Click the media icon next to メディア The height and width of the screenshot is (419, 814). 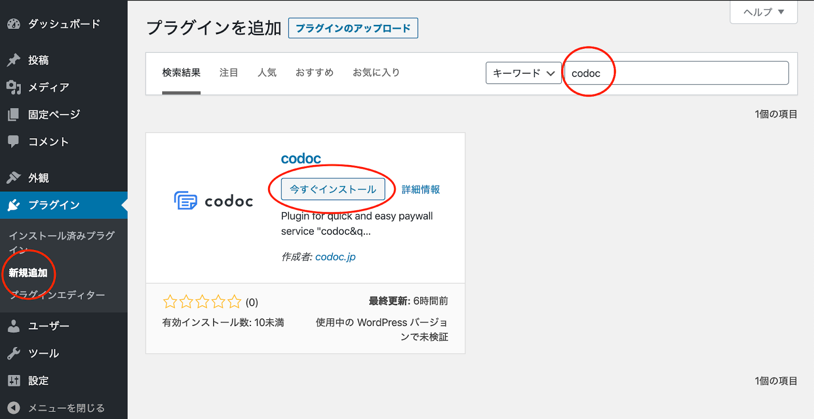click(x=14, y=87)
